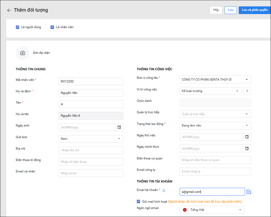Image resolution: width=271 pixels, height=217 pixels.
Task: Click the Lưu button
Action: 231,10
